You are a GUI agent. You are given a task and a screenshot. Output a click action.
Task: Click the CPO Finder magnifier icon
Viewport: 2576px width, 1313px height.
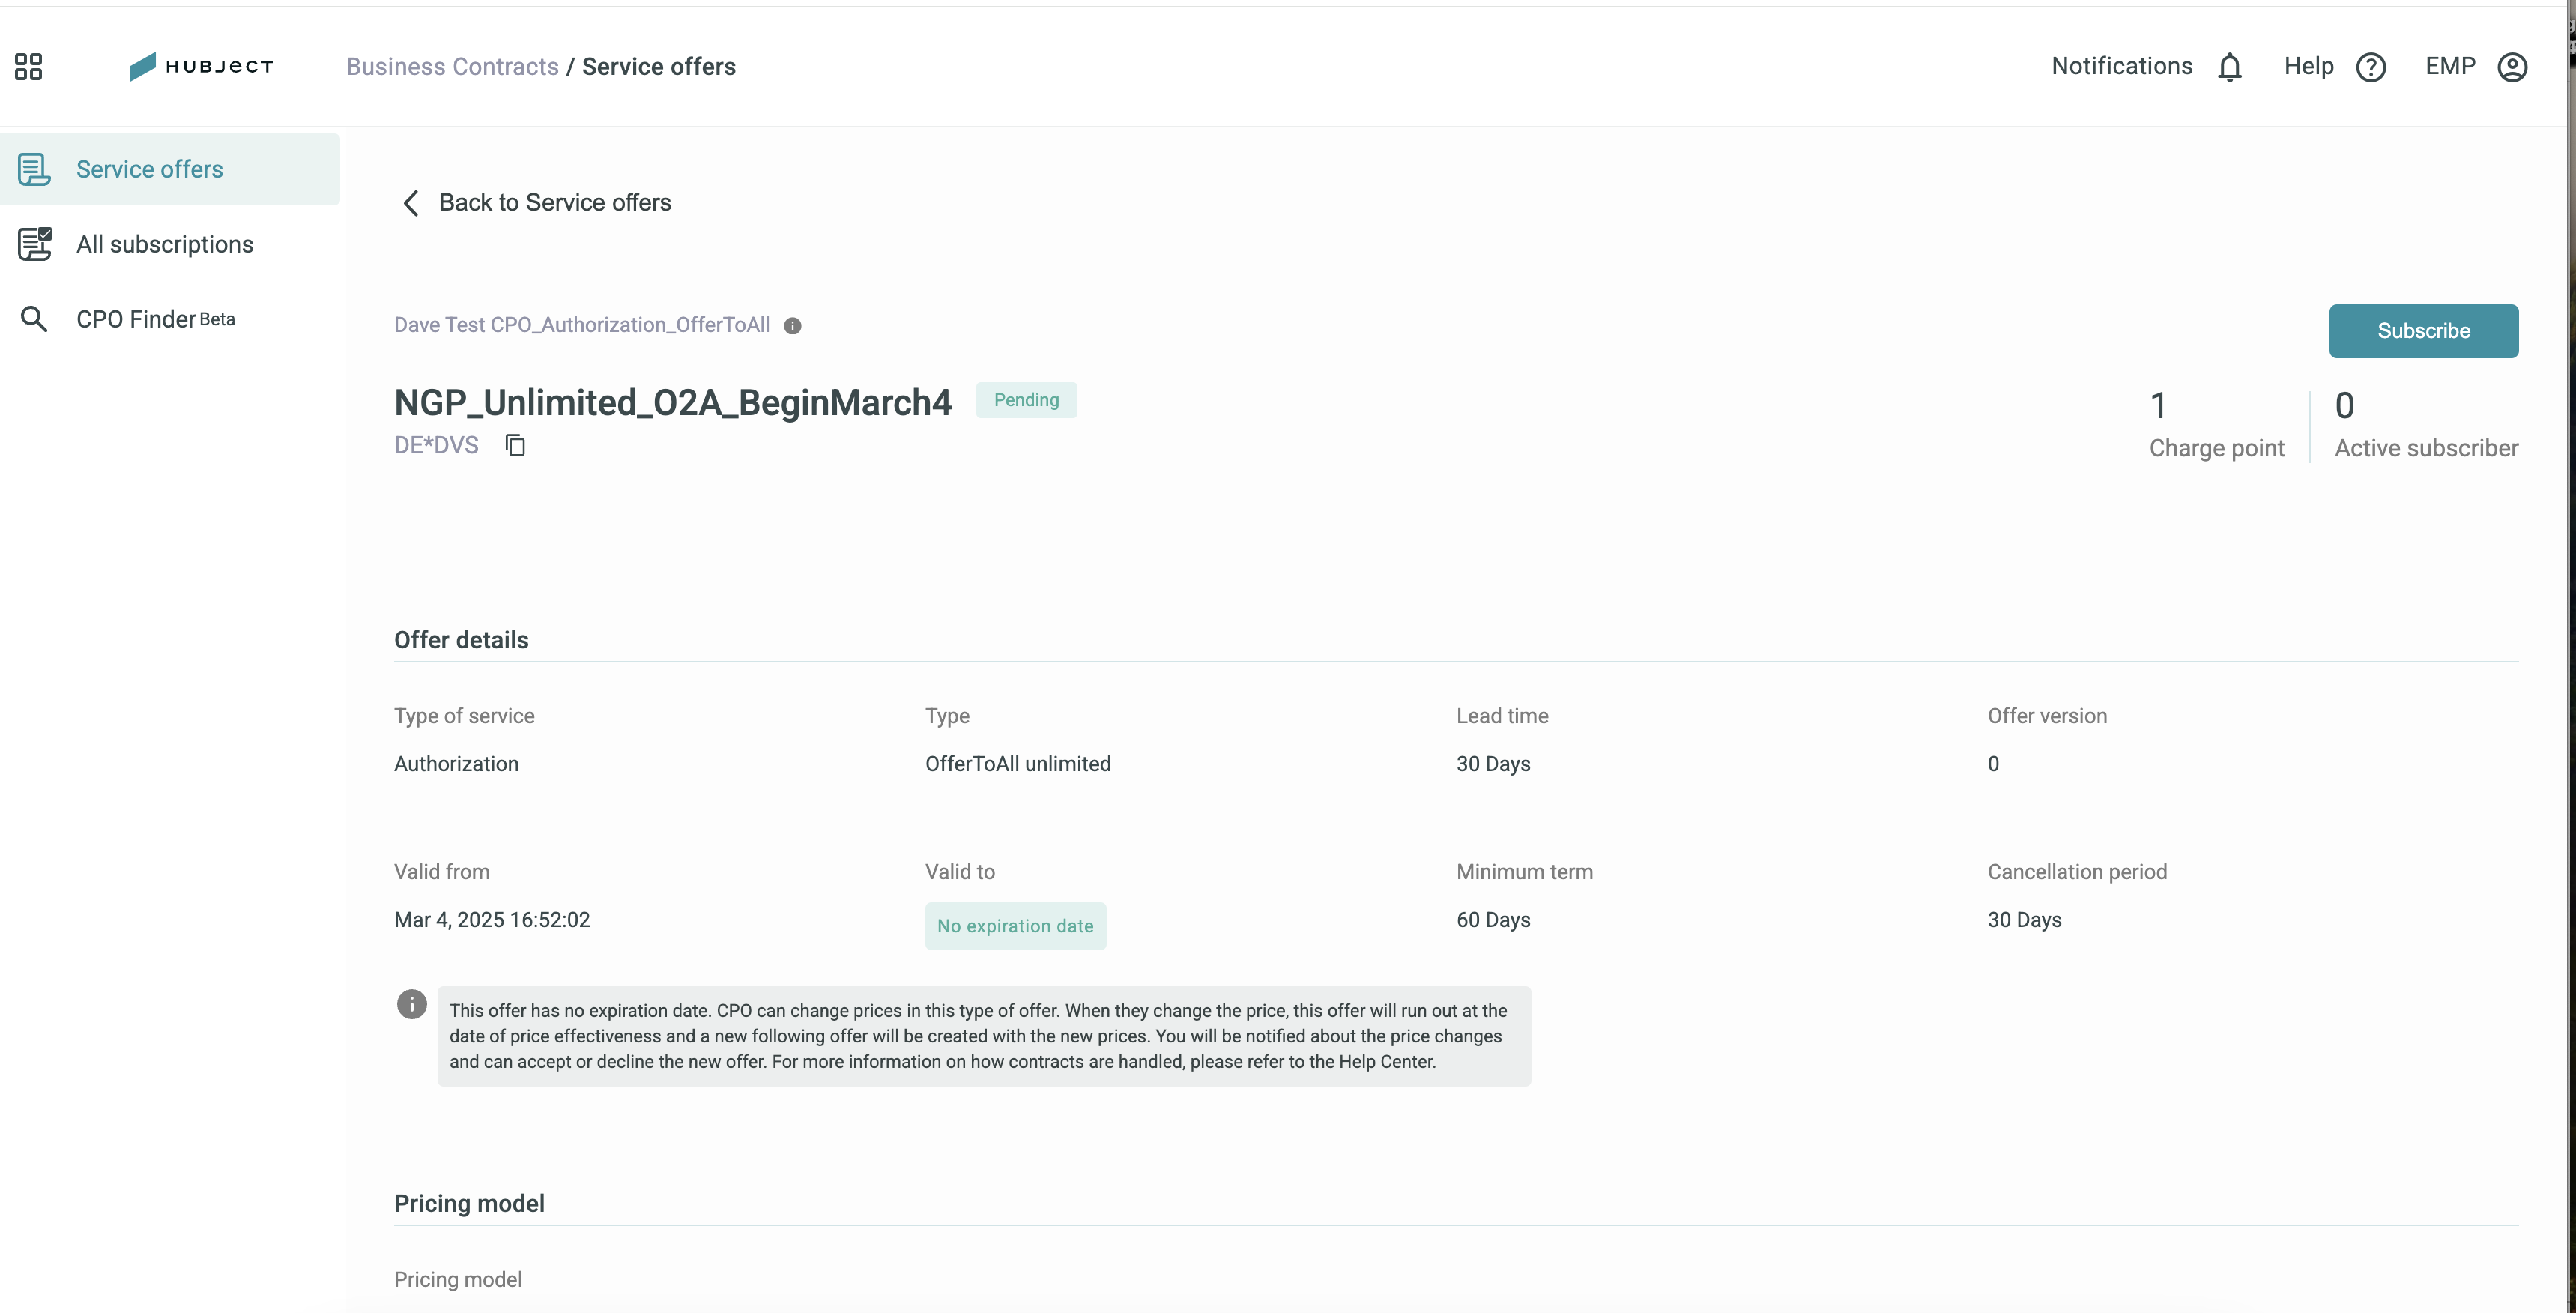pos(34,319)
